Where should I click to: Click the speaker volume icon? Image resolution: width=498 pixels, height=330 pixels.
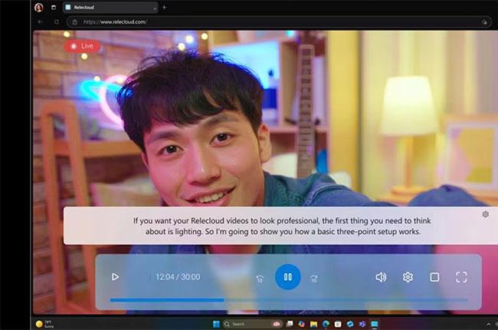pos(381,277)
